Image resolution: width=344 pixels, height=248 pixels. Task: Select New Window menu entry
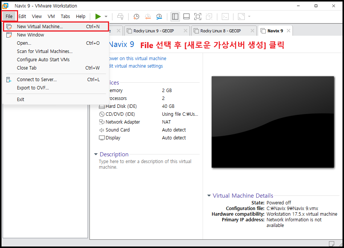pos(56,35)
